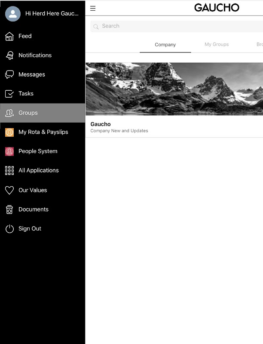Open the Tasks menu label
This screenshot has height=344, width=263.
point(26,94)
